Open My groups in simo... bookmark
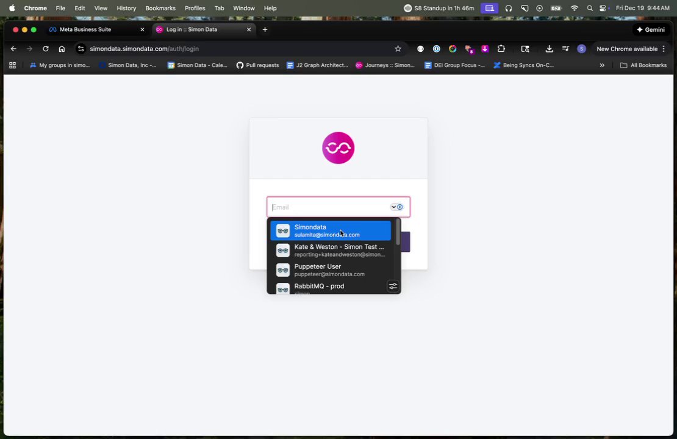 coord(60,65)
